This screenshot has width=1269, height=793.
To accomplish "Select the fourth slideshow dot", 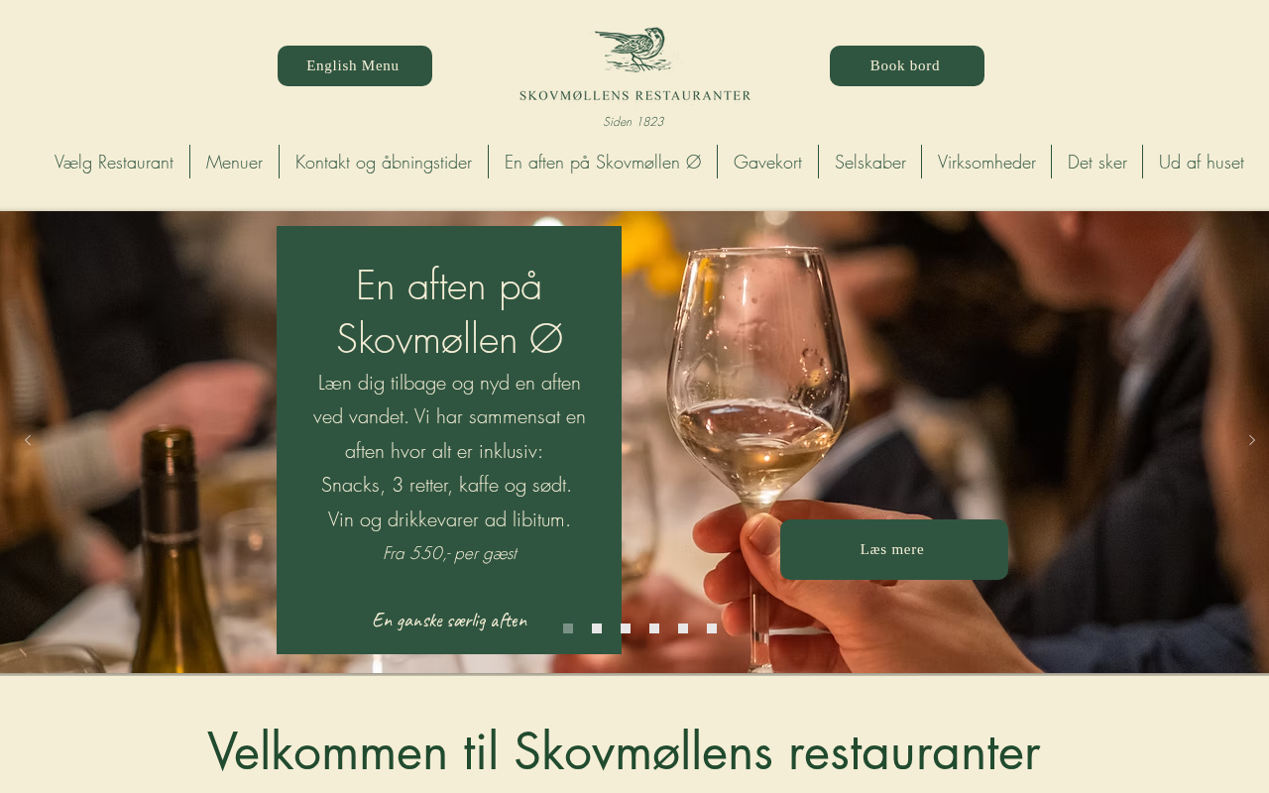I will (654, 628).
